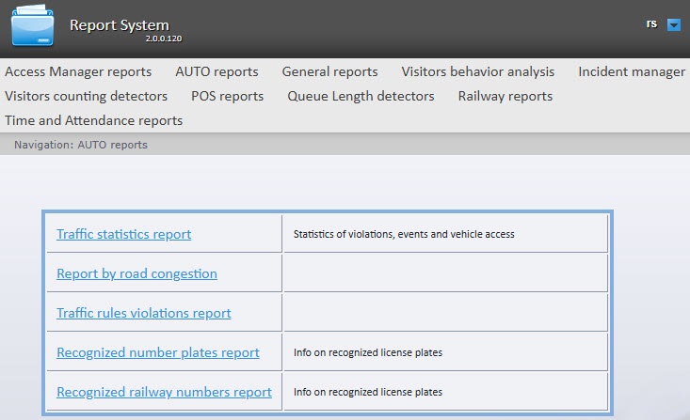Screen dimensions: 690x420
Task: Open the Access Manager reports menu
Action: 78,71
